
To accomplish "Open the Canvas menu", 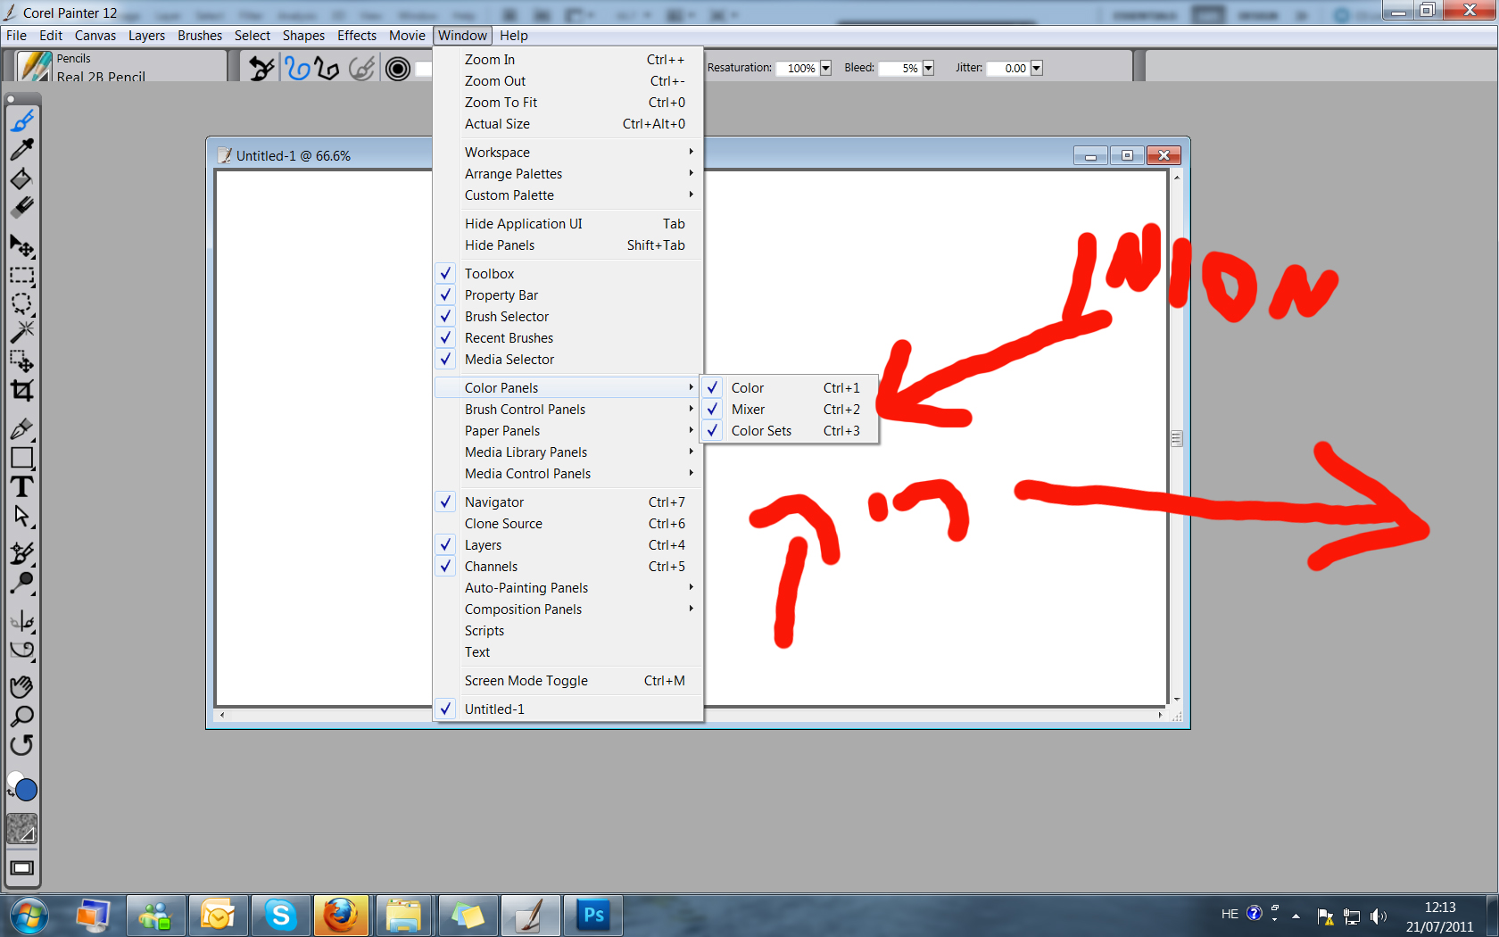I will (95, 36).
